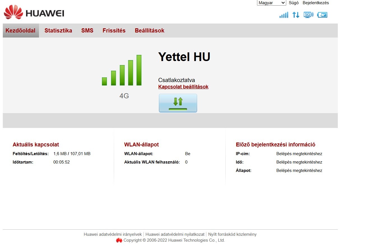The image size is (372, 252).
Task: Open the Súgó help link
Action: (x=294, y=3)
